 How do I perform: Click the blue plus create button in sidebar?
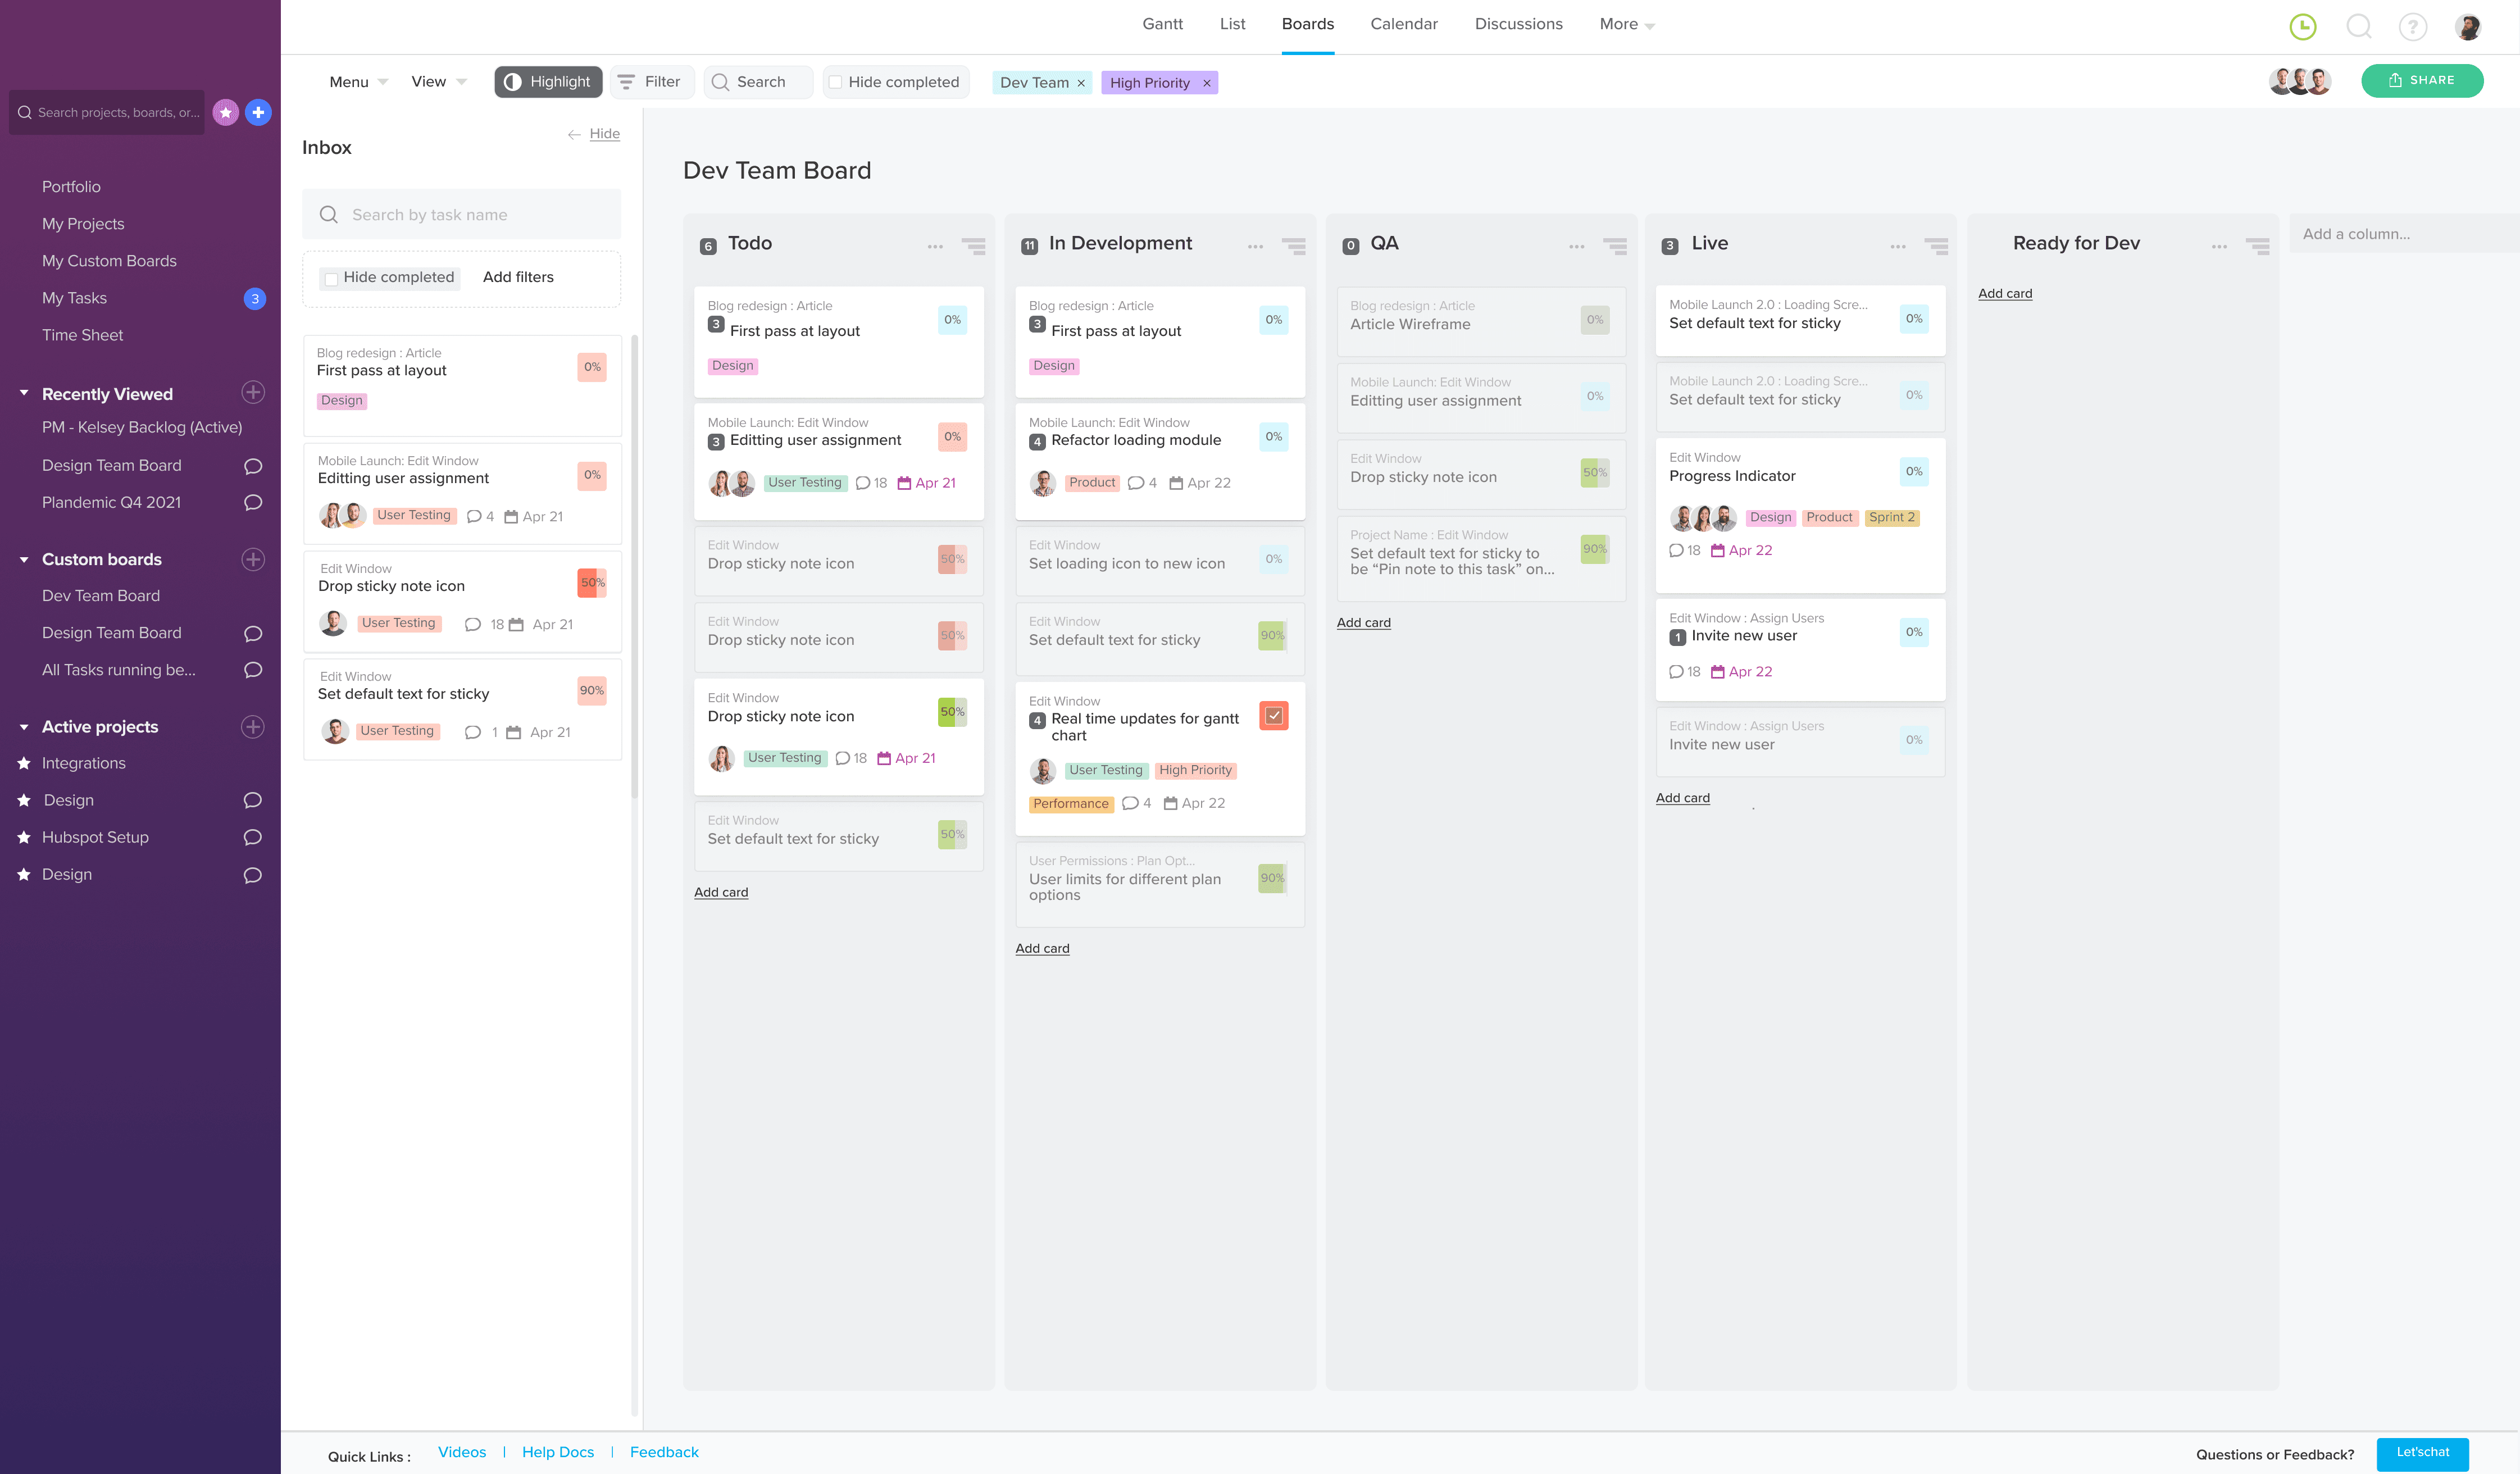pos(258,112)
